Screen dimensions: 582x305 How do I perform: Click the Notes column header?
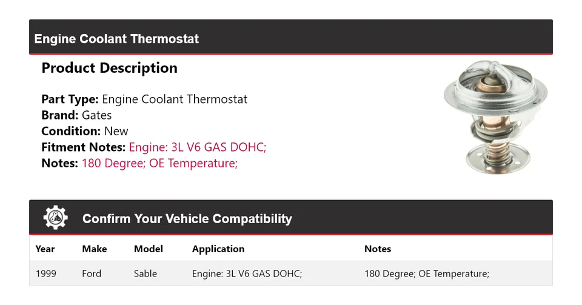click(x=378, y=249)
